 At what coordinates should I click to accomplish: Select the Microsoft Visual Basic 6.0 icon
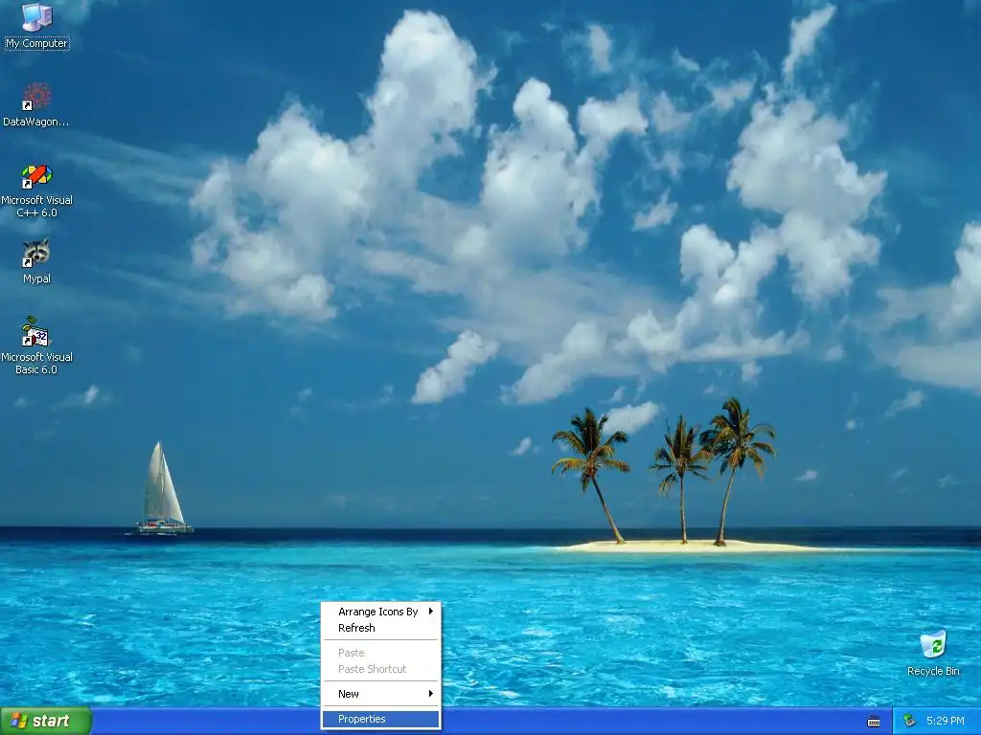click(x=37, y=332)
